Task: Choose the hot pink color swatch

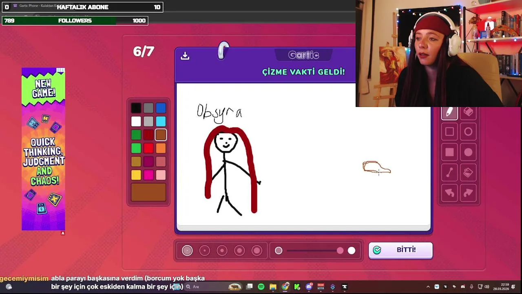Action: [x=148, y=175]
